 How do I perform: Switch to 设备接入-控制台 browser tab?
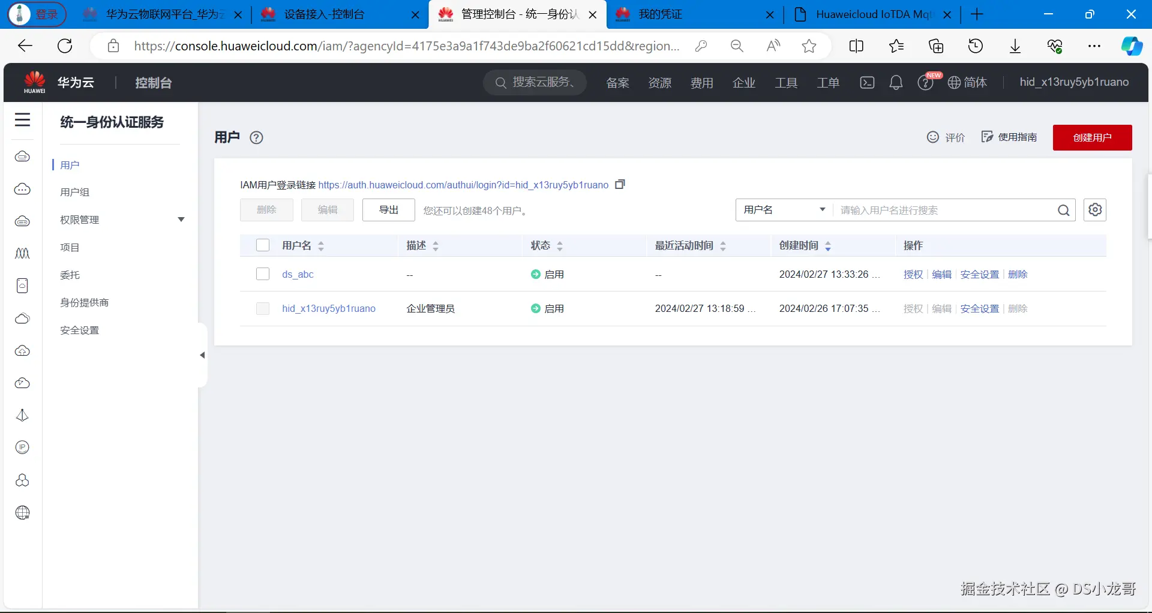coord(340,14)
